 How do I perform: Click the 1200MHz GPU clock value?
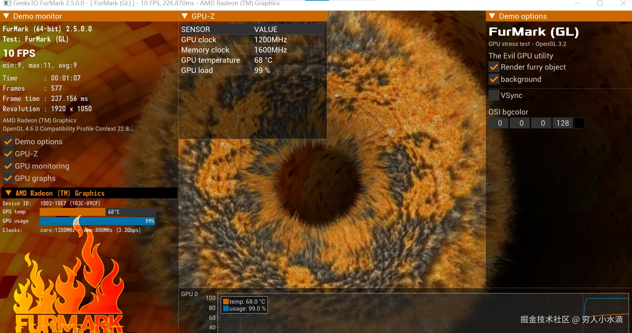point(270,40)
